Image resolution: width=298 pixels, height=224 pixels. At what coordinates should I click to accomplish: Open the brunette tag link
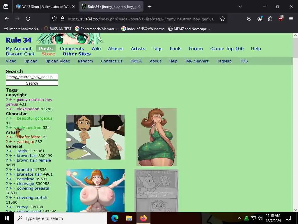25,169
